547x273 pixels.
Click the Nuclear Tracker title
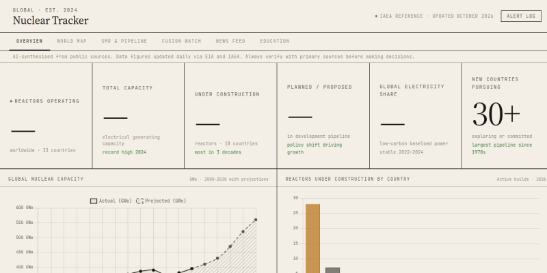51,20
